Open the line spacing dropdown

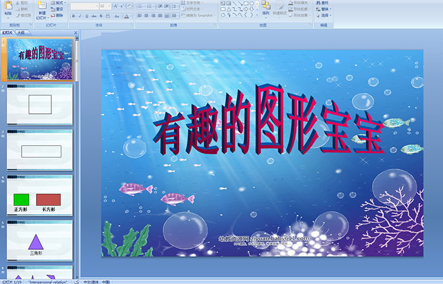[x=175, y=6]
